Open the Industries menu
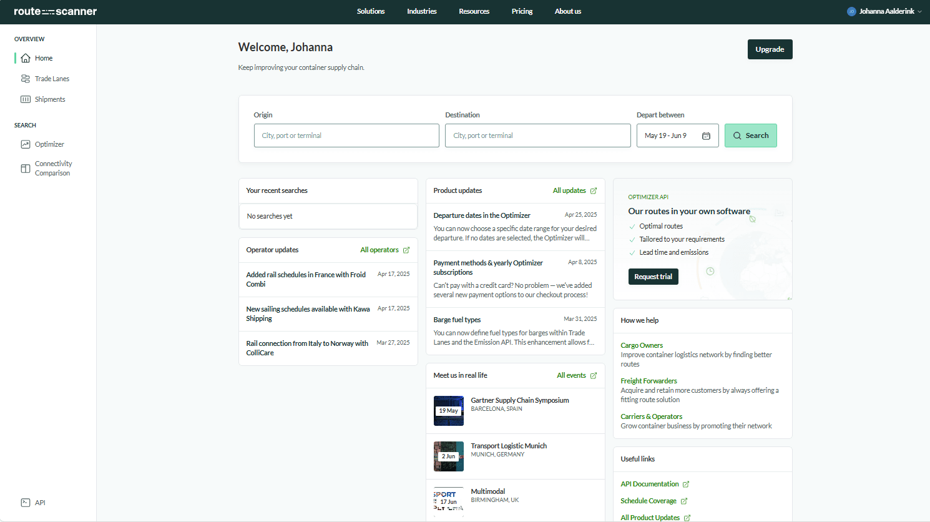Image resolution: width=930 pixels, height=522 pixels. point(422,11)
